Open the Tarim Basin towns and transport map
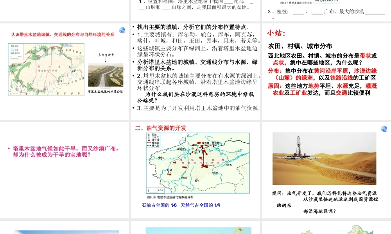The width and height of the screenshot is (391, 234). pyautogui.click(x=46, y=69)
